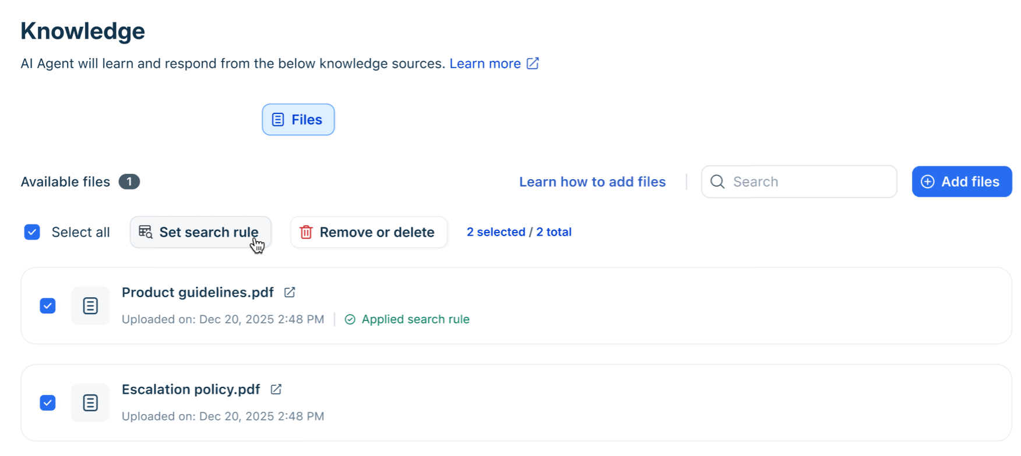Image resolution: width=1021 pixels, height=456 pixels.
Task: Open Product guidelines.pdf external link icon
Action: [x=290, y=293]
